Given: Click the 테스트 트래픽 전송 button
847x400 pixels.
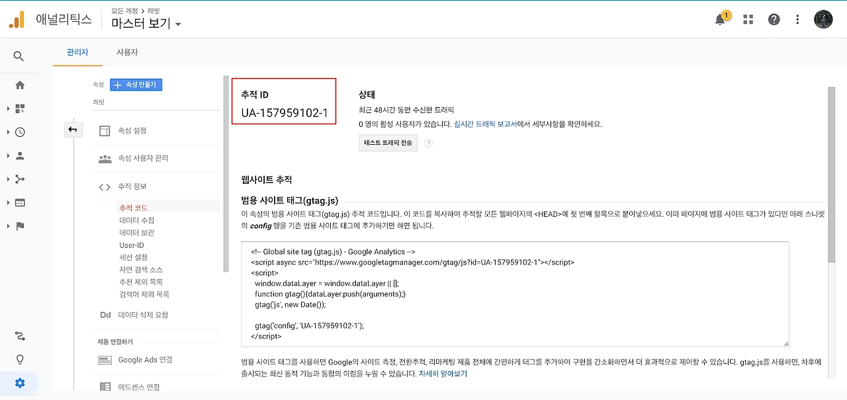Looking at the screenshot, I should (388, 143).
